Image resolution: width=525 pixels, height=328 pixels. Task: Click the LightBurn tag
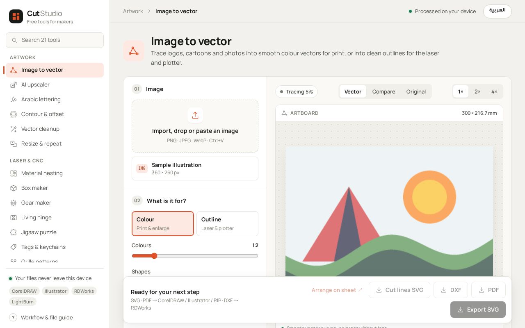[x=23, y=302]
